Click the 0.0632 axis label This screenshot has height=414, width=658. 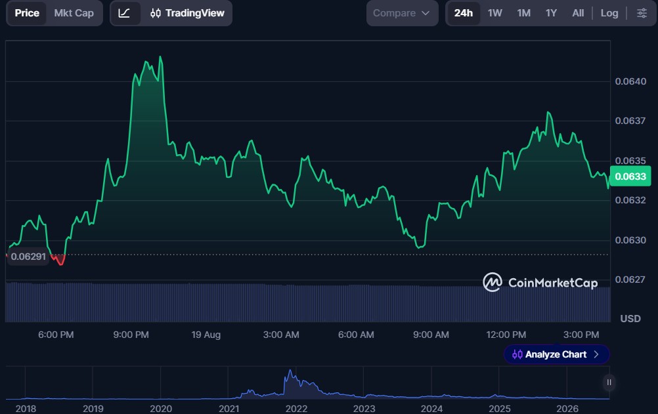(630, 200)
